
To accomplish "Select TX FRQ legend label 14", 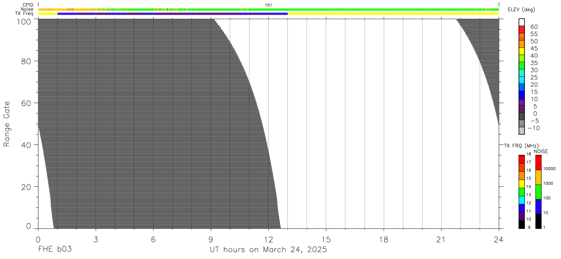I will (x=528, y=186).
